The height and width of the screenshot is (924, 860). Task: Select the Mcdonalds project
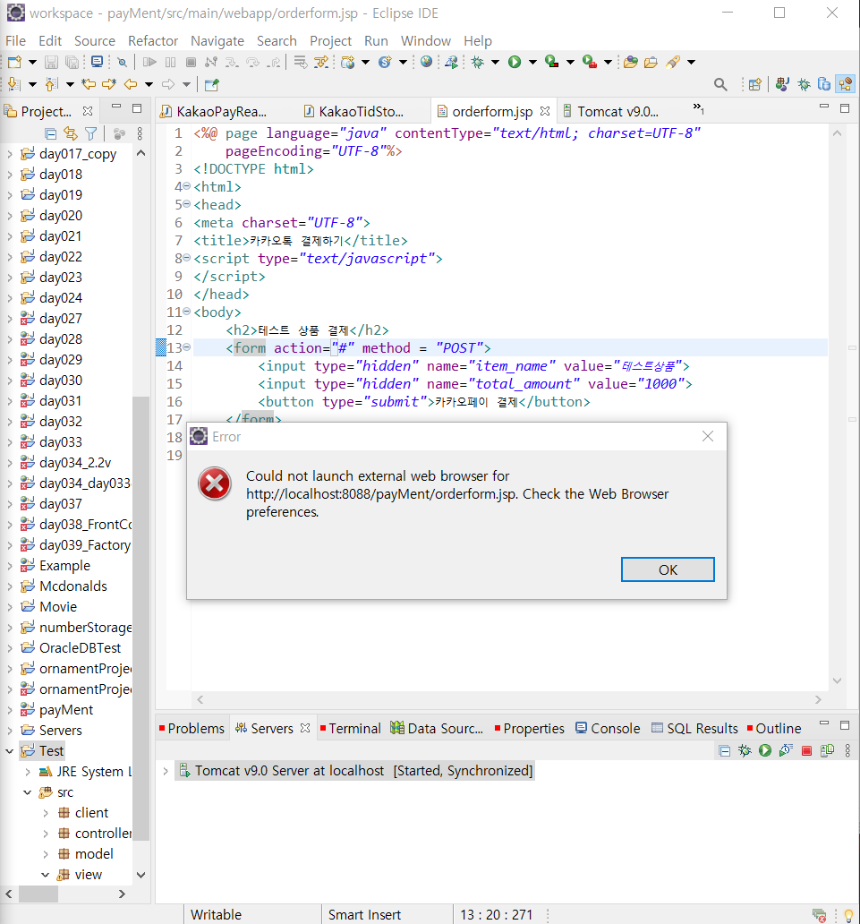[73, 586]
